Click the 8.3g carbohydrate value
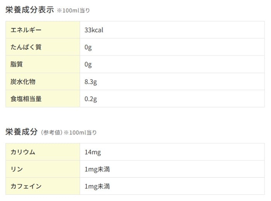The height and width of the screenshot is (201, 271). point(91,81)
